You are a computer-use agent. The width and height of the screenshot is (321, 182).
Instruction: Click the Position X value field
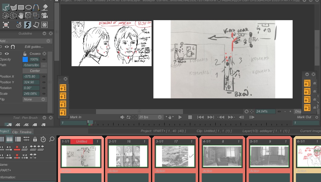click(31, 76)
